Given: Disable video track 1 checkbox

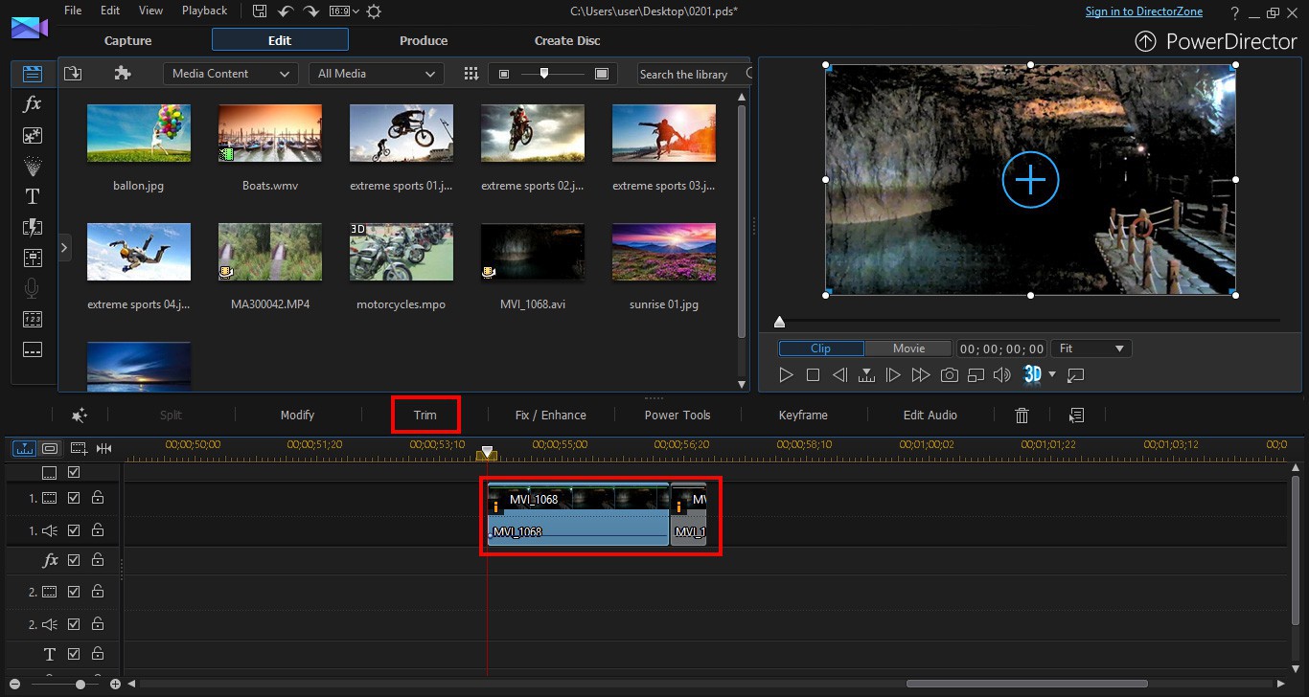Looking at the screenshot, I should [x=74, y=498].
